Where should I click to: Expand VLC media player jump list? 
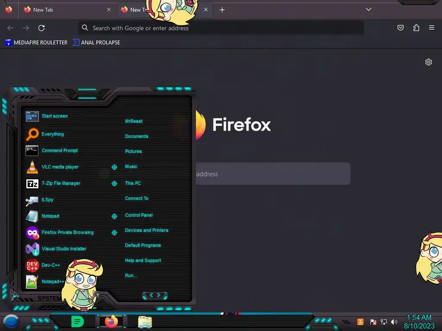click(114, 167)
